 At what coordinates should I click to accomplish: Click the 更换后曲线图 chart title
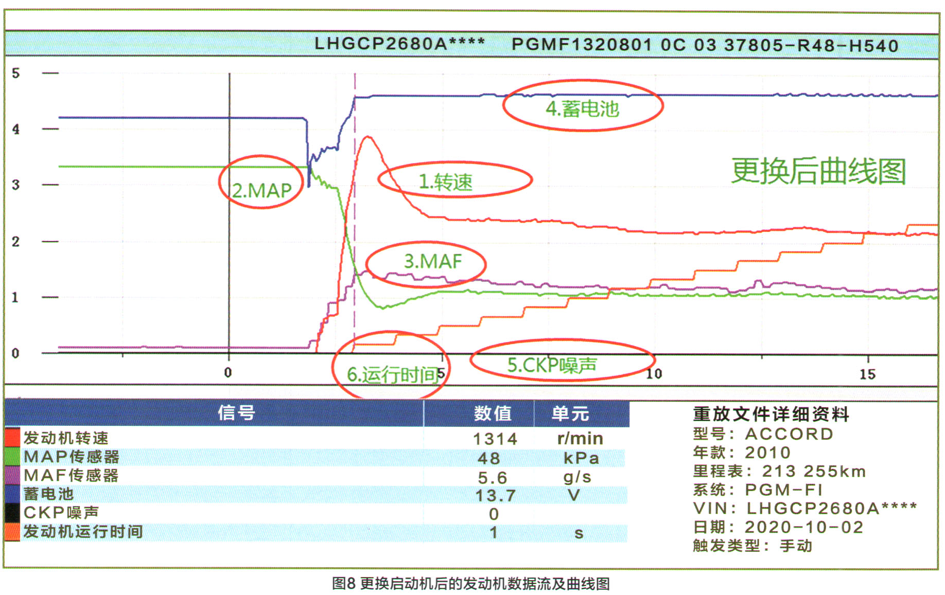point(818,171)
